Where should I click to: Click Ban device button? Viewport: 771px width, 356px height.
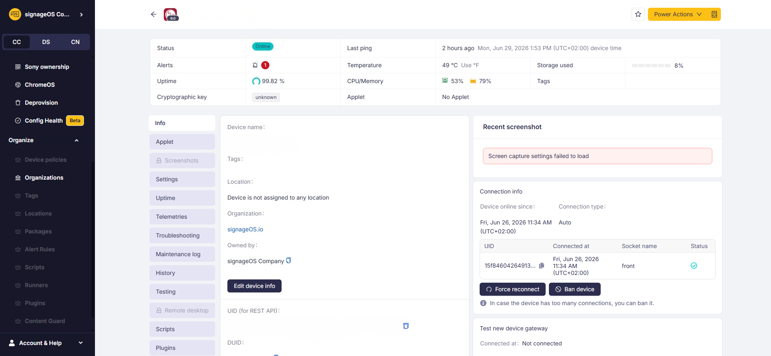click(x=575, y=289)
